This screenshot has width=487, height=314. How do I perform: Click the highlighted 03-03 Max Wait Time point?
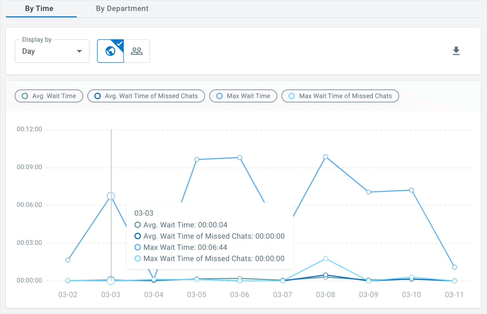111,196
